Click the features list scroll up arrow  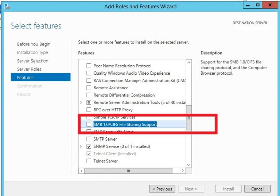pos(188,62)
